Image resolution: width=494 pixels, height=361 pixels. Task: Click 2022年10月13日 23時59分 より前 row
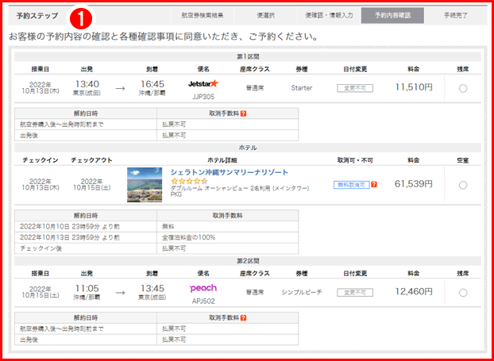tap(86, 237)
